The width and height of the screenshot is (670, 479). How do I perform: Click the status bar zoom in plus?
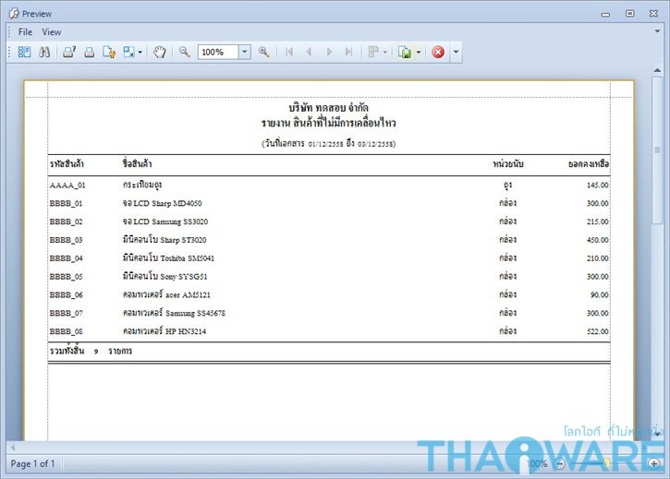653,463
